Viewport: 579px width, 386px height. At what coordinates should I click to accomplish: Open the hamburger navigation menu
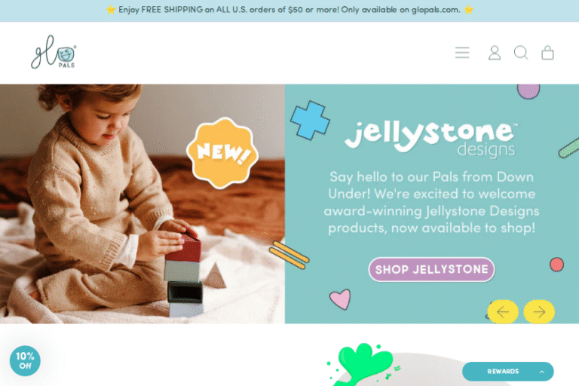[462, 53]
